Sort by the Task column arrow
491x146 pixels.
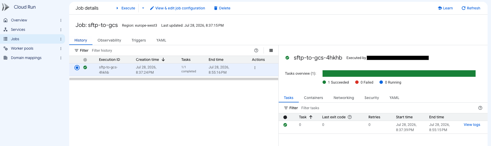tap(311, 117)
